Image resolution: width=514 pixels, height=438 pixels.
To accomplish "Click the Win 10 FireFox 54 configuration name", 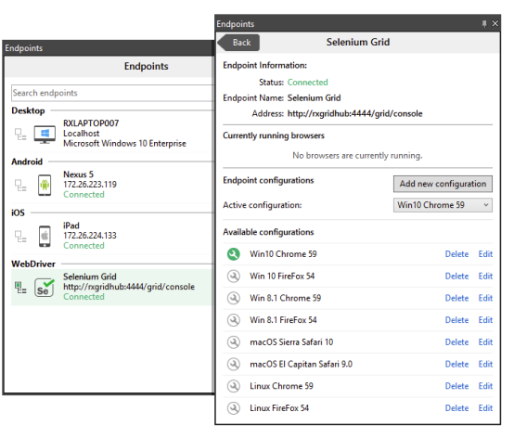I will [x=282, y=276].
